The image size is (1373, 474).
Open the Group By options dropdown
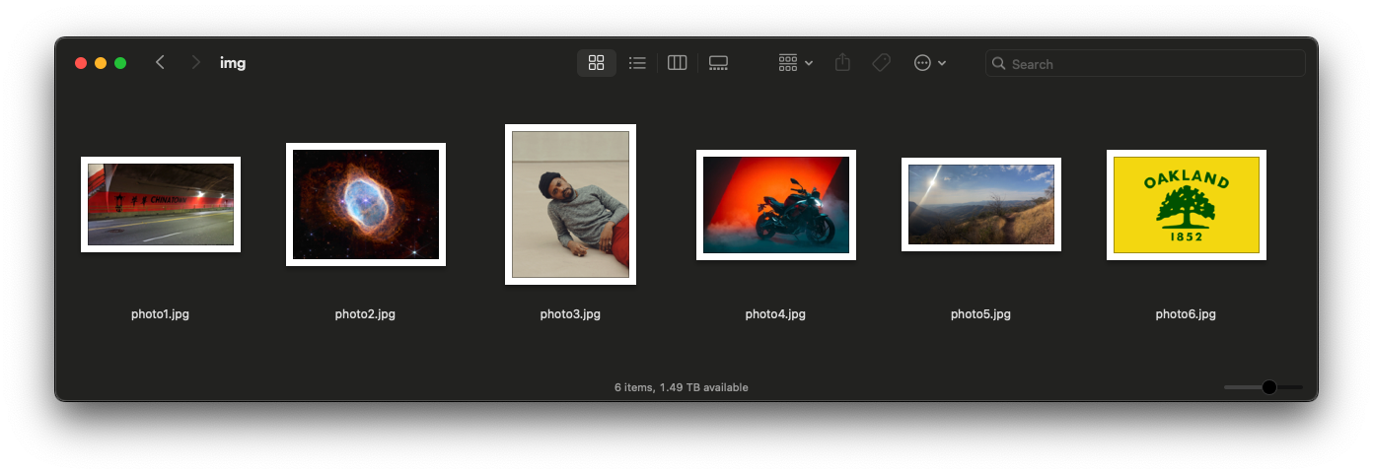(x=795, y=63)
